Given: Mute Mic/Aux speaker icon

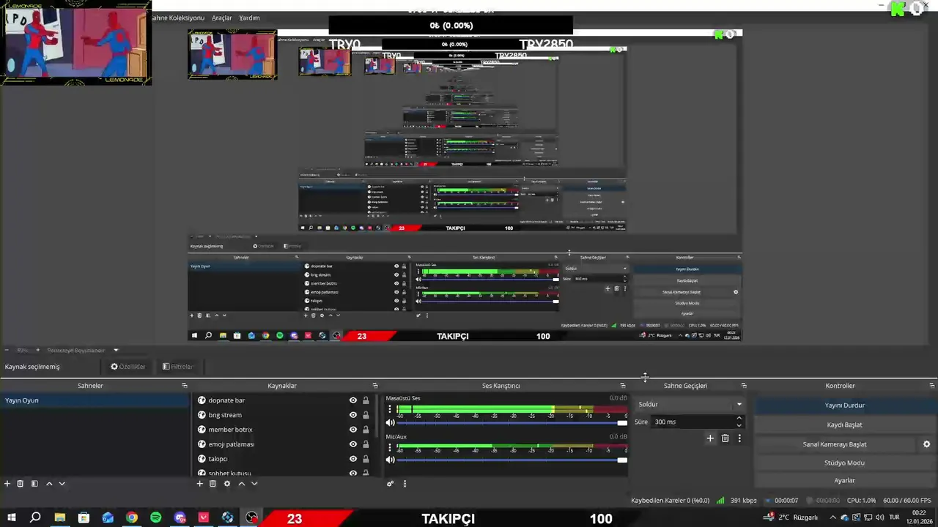Looking at the screenshot, I should point(390,460).
